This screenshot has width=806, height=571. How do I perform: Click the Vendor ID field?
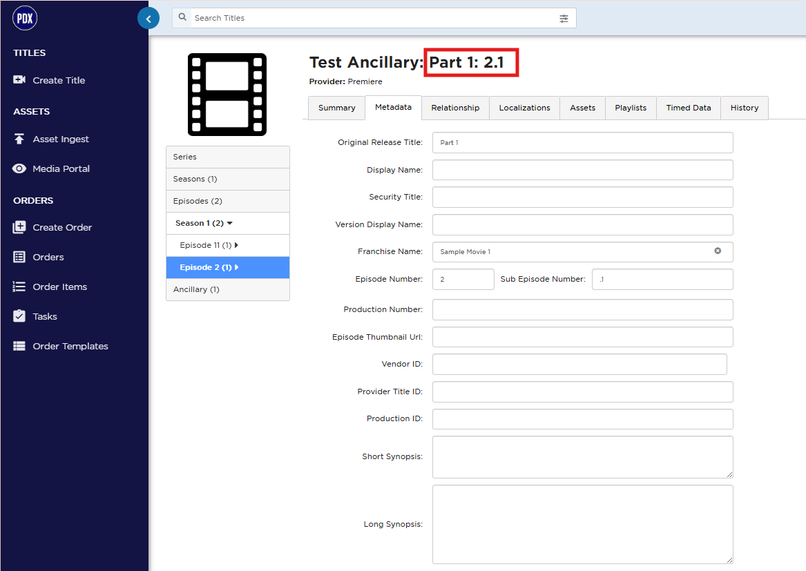(579, 364)
